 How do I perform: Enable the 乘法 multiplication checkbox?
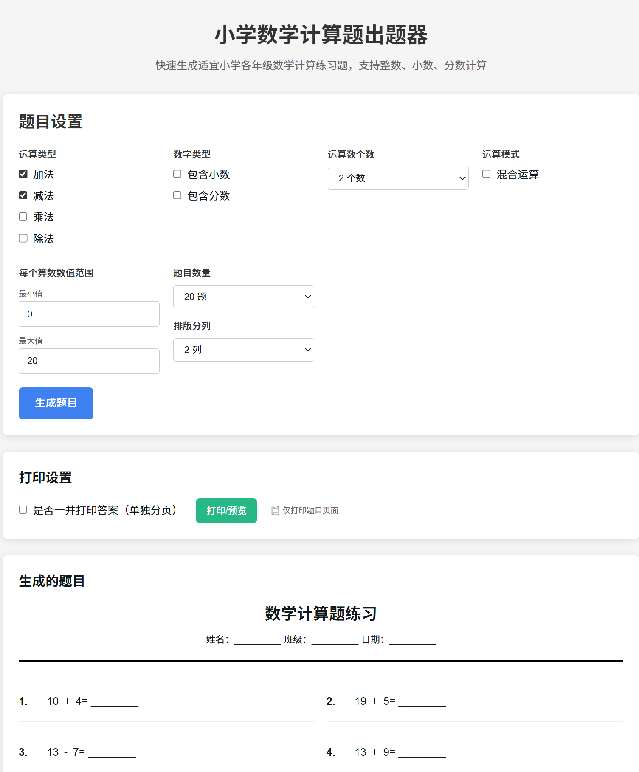coord(23,217)
